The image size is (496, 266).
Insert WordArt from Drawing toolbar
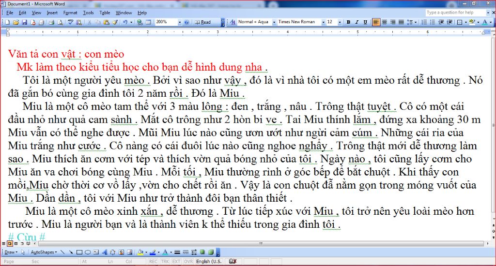tap(105, 252)
